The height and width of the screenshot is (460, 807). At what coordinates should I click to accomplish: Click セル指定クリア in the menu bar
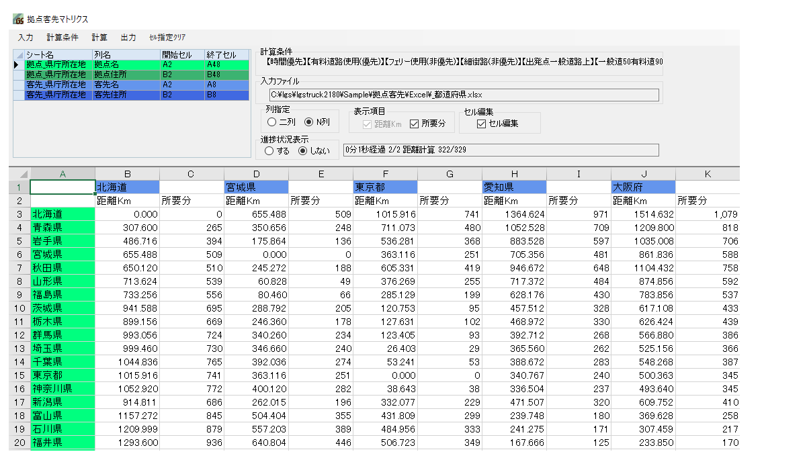[x=167, y=38]
